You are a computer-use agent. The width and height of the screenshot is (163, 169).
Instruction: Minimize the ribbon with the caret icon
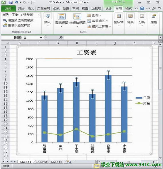tap(136, 8)
